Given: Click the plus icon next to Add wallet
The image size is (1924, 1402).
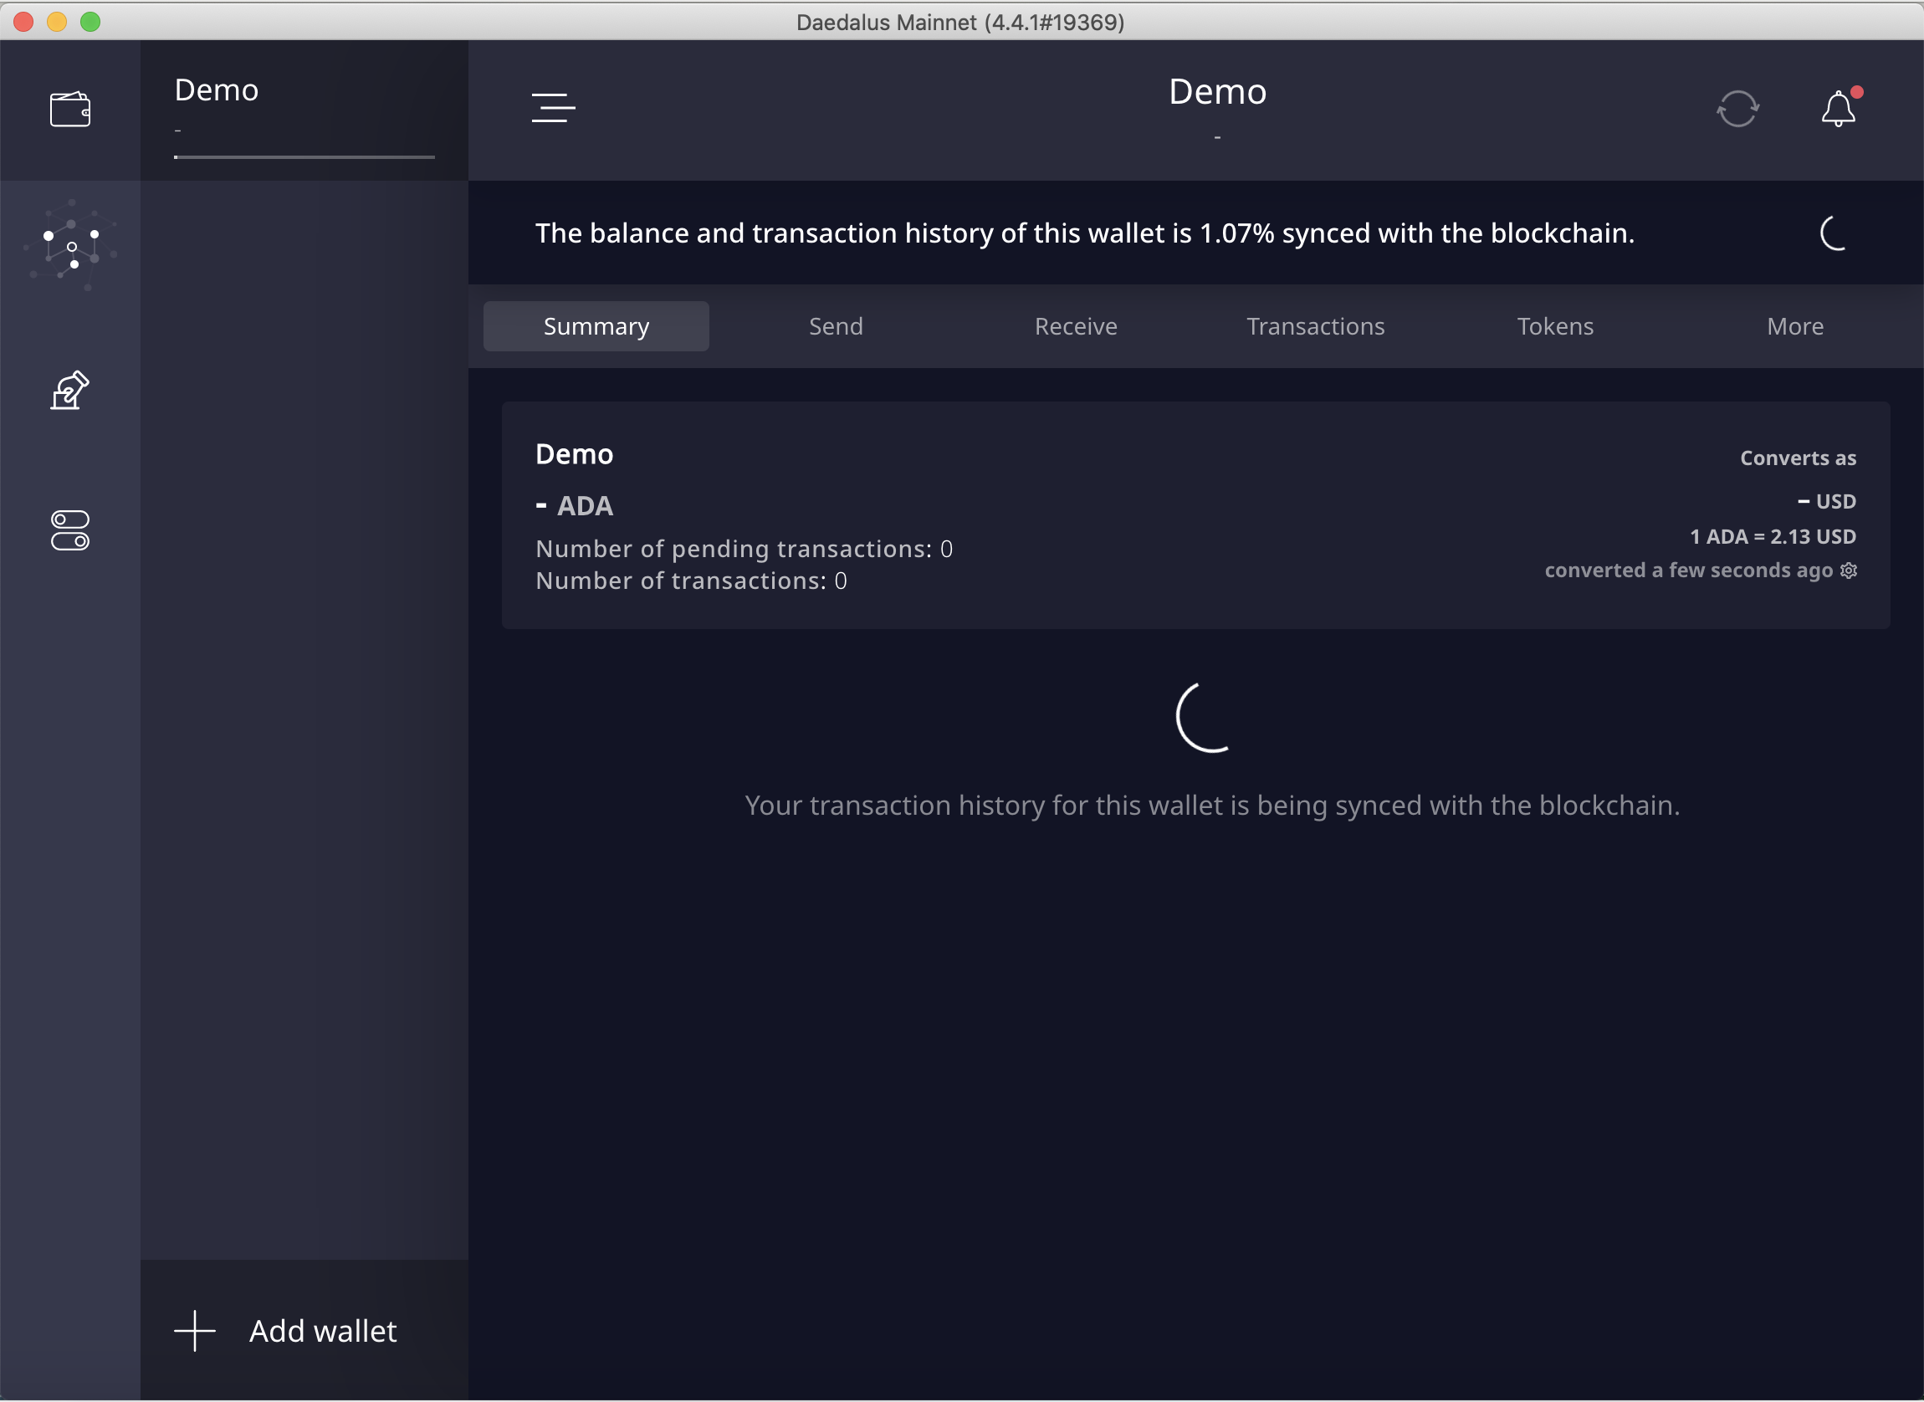Looking at the screenshot, I should pos(195,1331).
